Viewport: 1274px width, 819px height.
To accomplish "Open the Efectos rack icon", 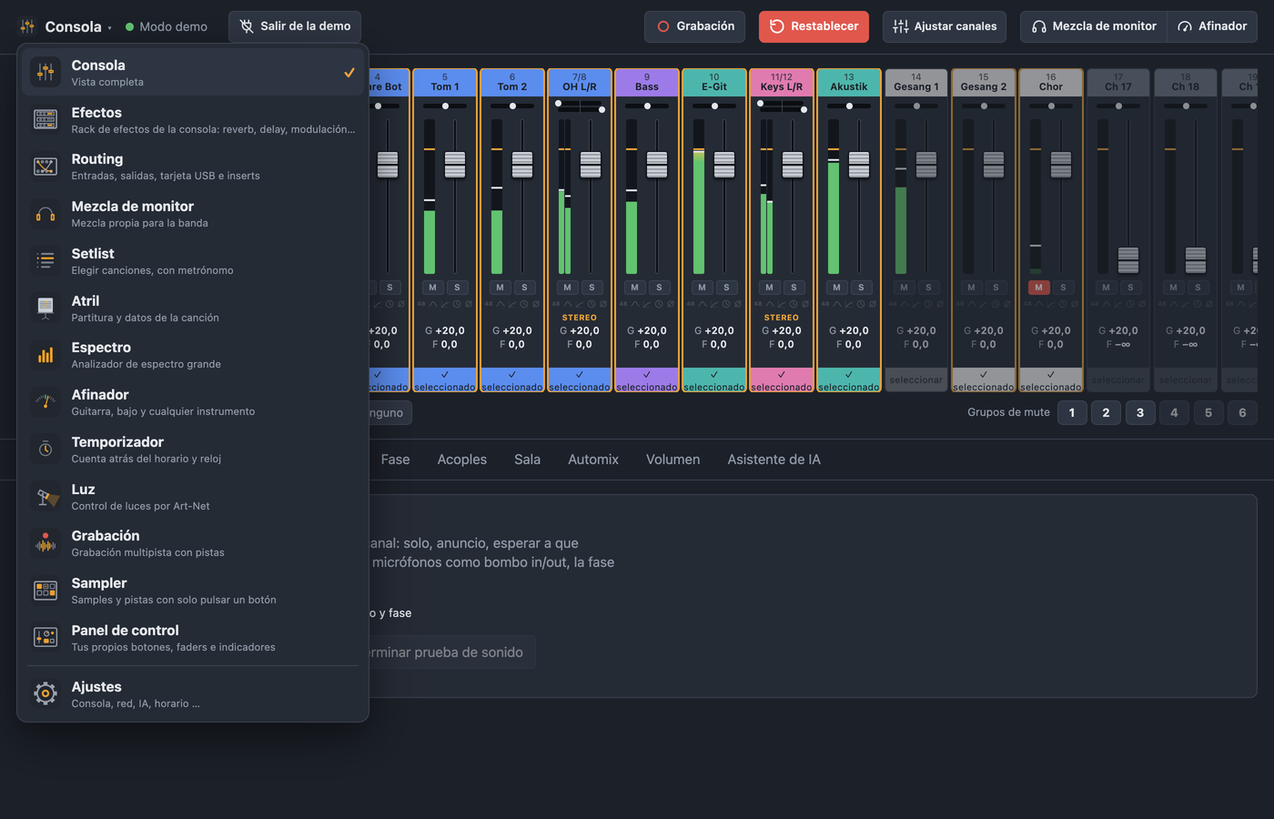I will 45,119.
